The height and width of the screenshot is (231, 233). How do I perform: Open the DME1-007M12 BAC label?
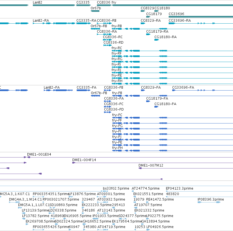151,165
